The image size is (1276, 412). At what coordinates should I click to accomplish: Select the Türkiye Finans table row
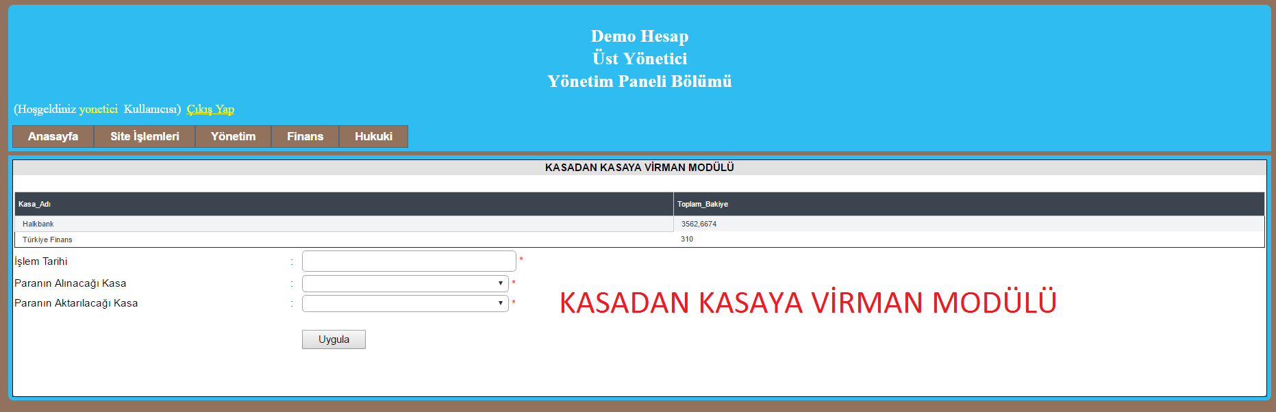coord(47,240)
